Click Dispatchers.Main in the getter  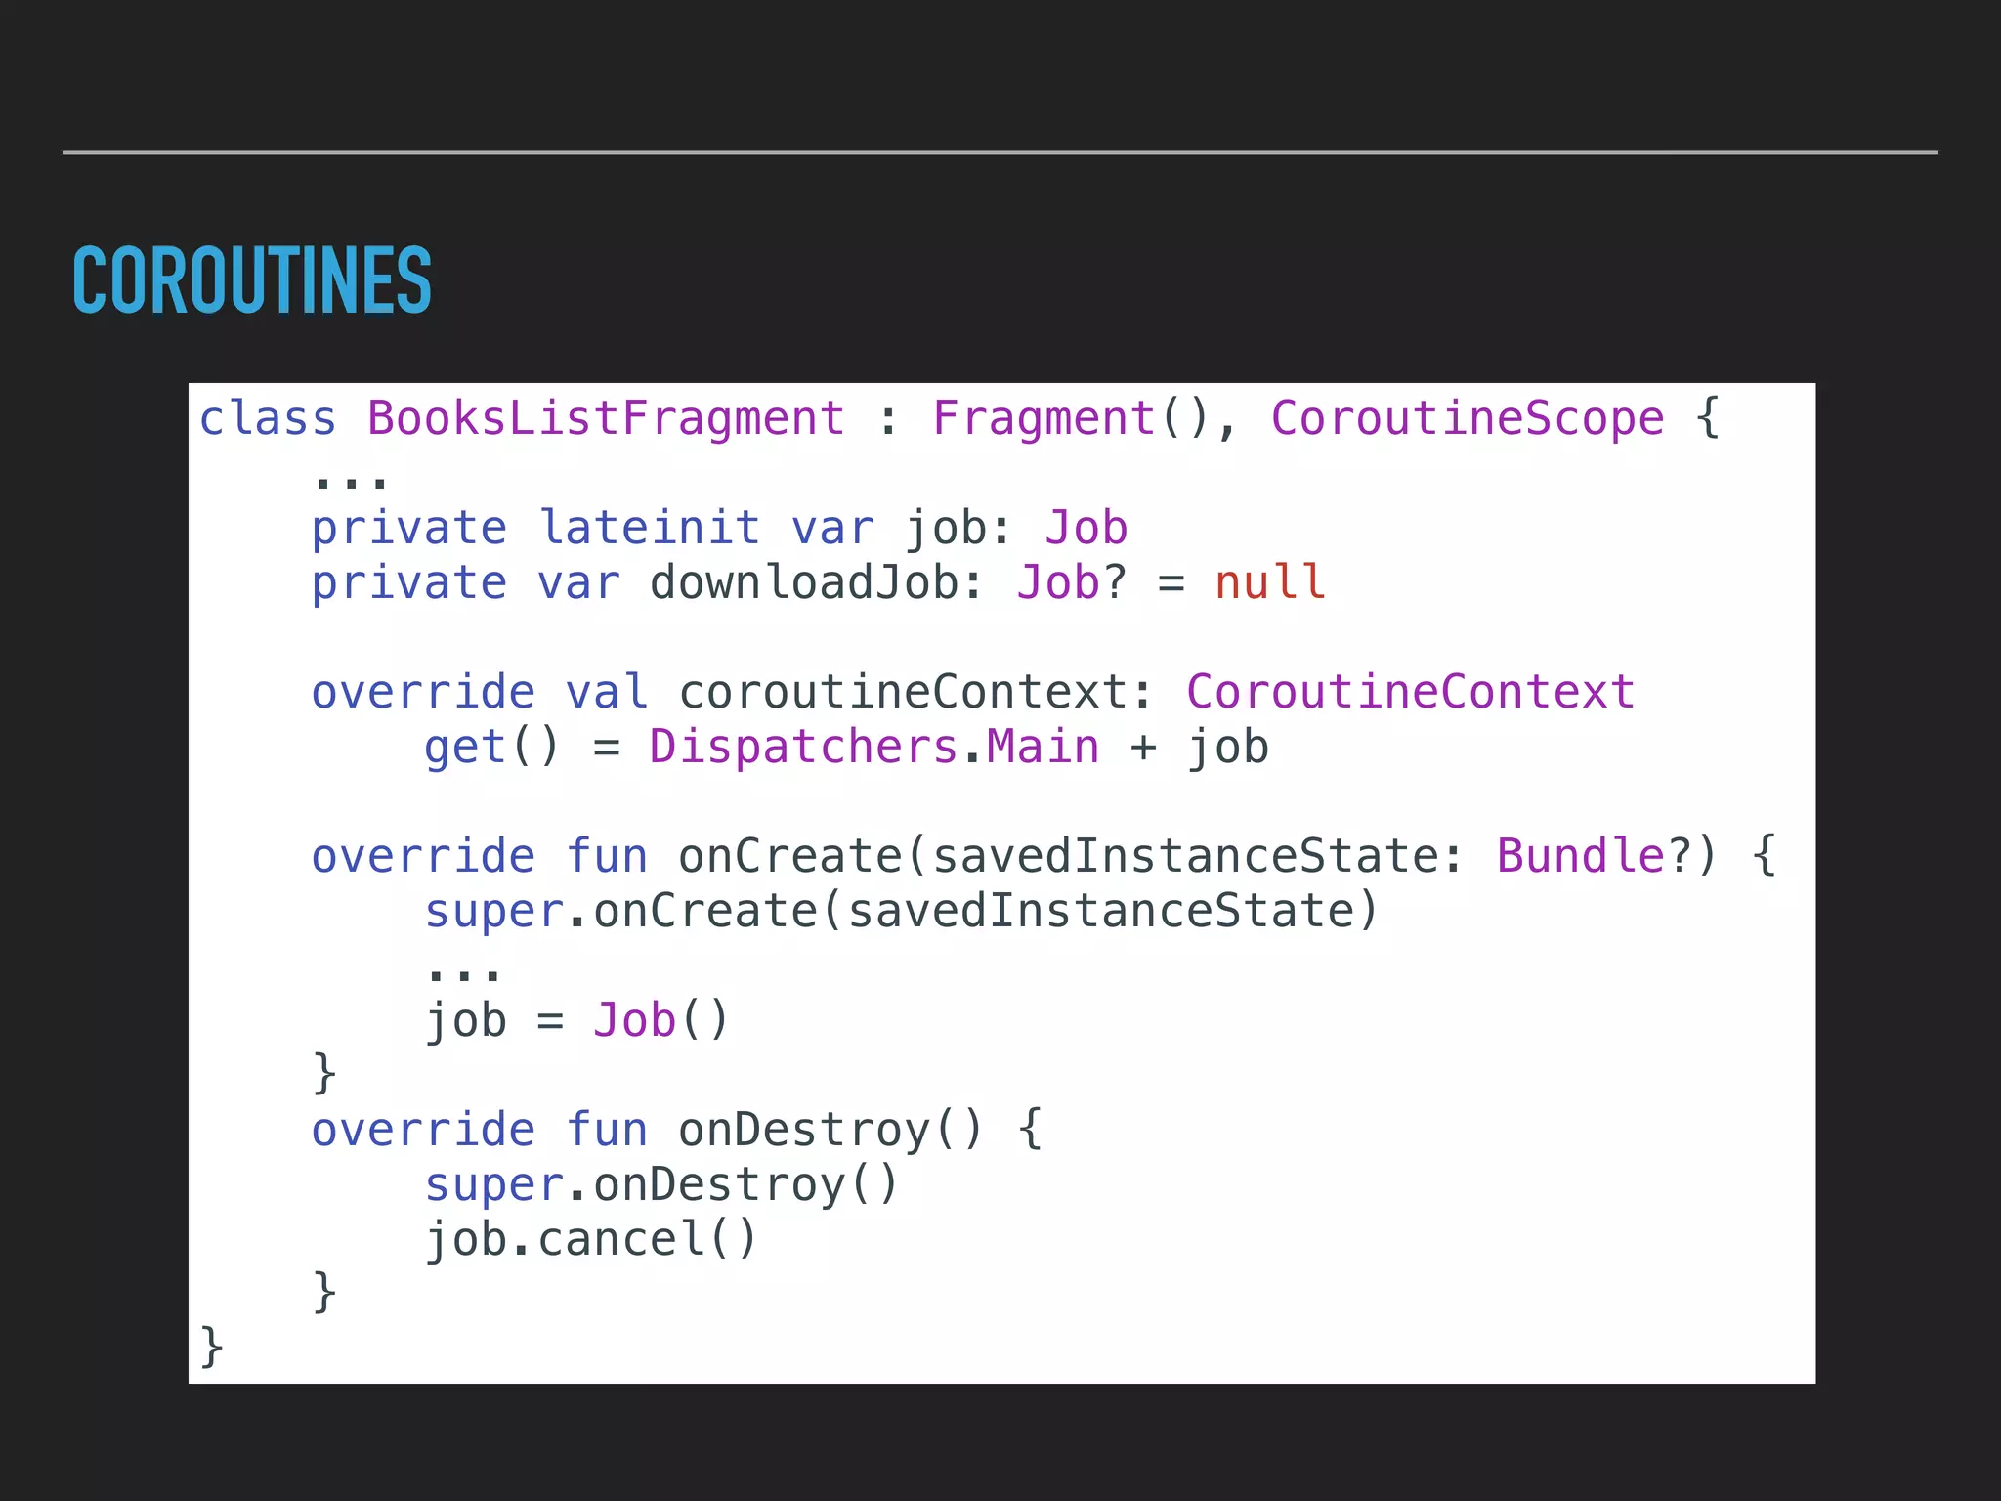pos(873,748)
